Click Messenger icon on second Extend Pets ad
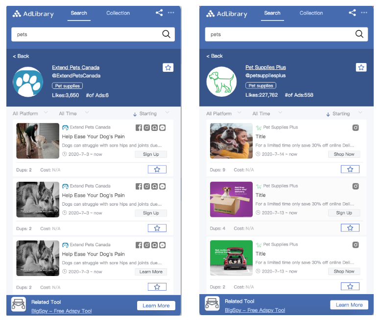382x320 pixels. 162,186
